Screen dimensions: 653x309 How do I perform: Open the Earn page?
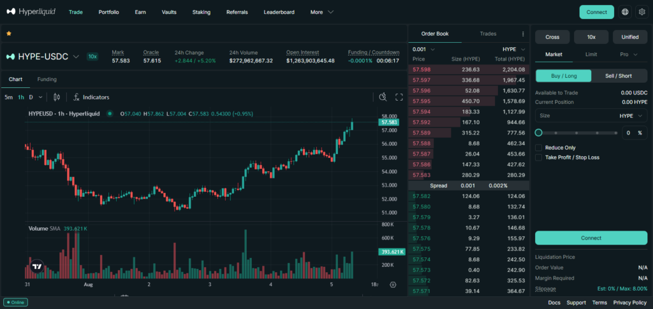pyautogui.click(x=140, y=12)
